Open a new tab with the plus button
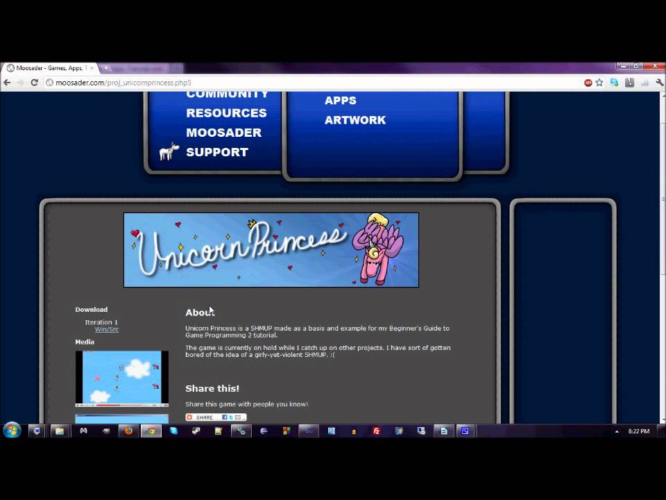666x500 pixels. (105, 68)
